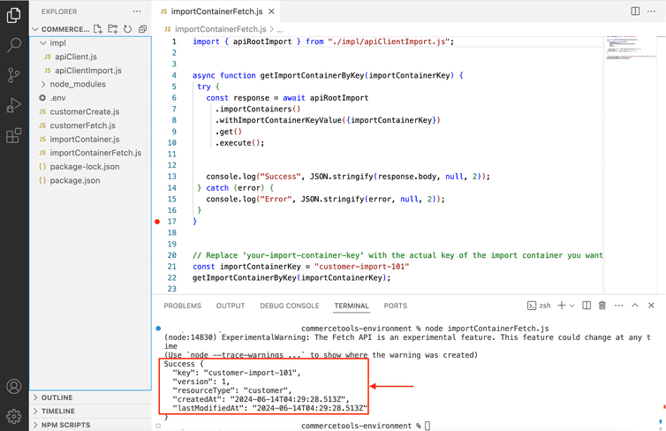666x431 pixels.
Task: Switch to the DEBUG CONSOLE tab
Action: pyautogui.click(x=290, y=306)
